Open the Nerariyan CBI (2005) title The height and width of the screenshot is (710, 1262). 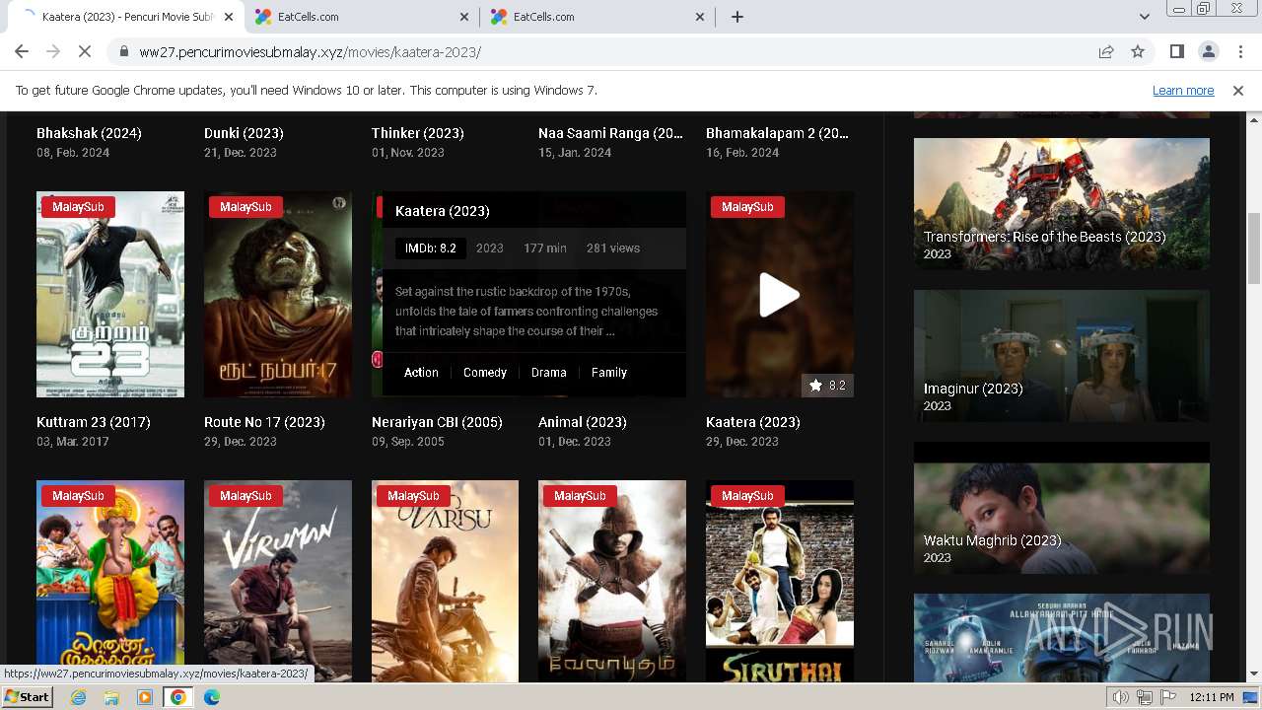437,422
